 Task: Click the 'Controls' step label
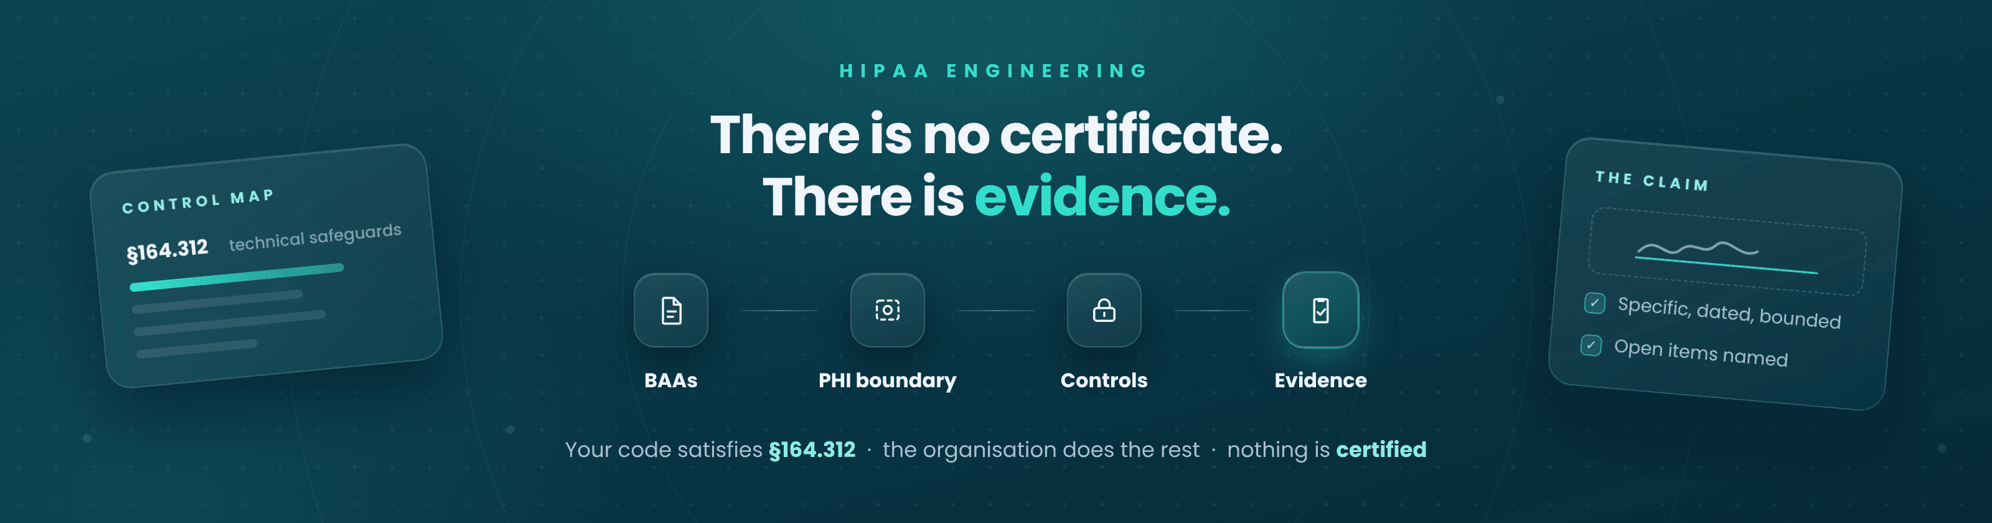click(1104, 380)
